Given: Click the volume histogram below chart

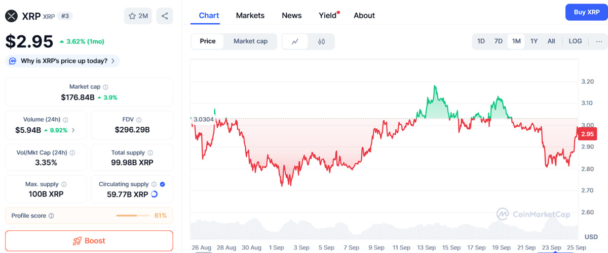Looking at the screenshot, I should pyautogui.click(x=384, y=229).
